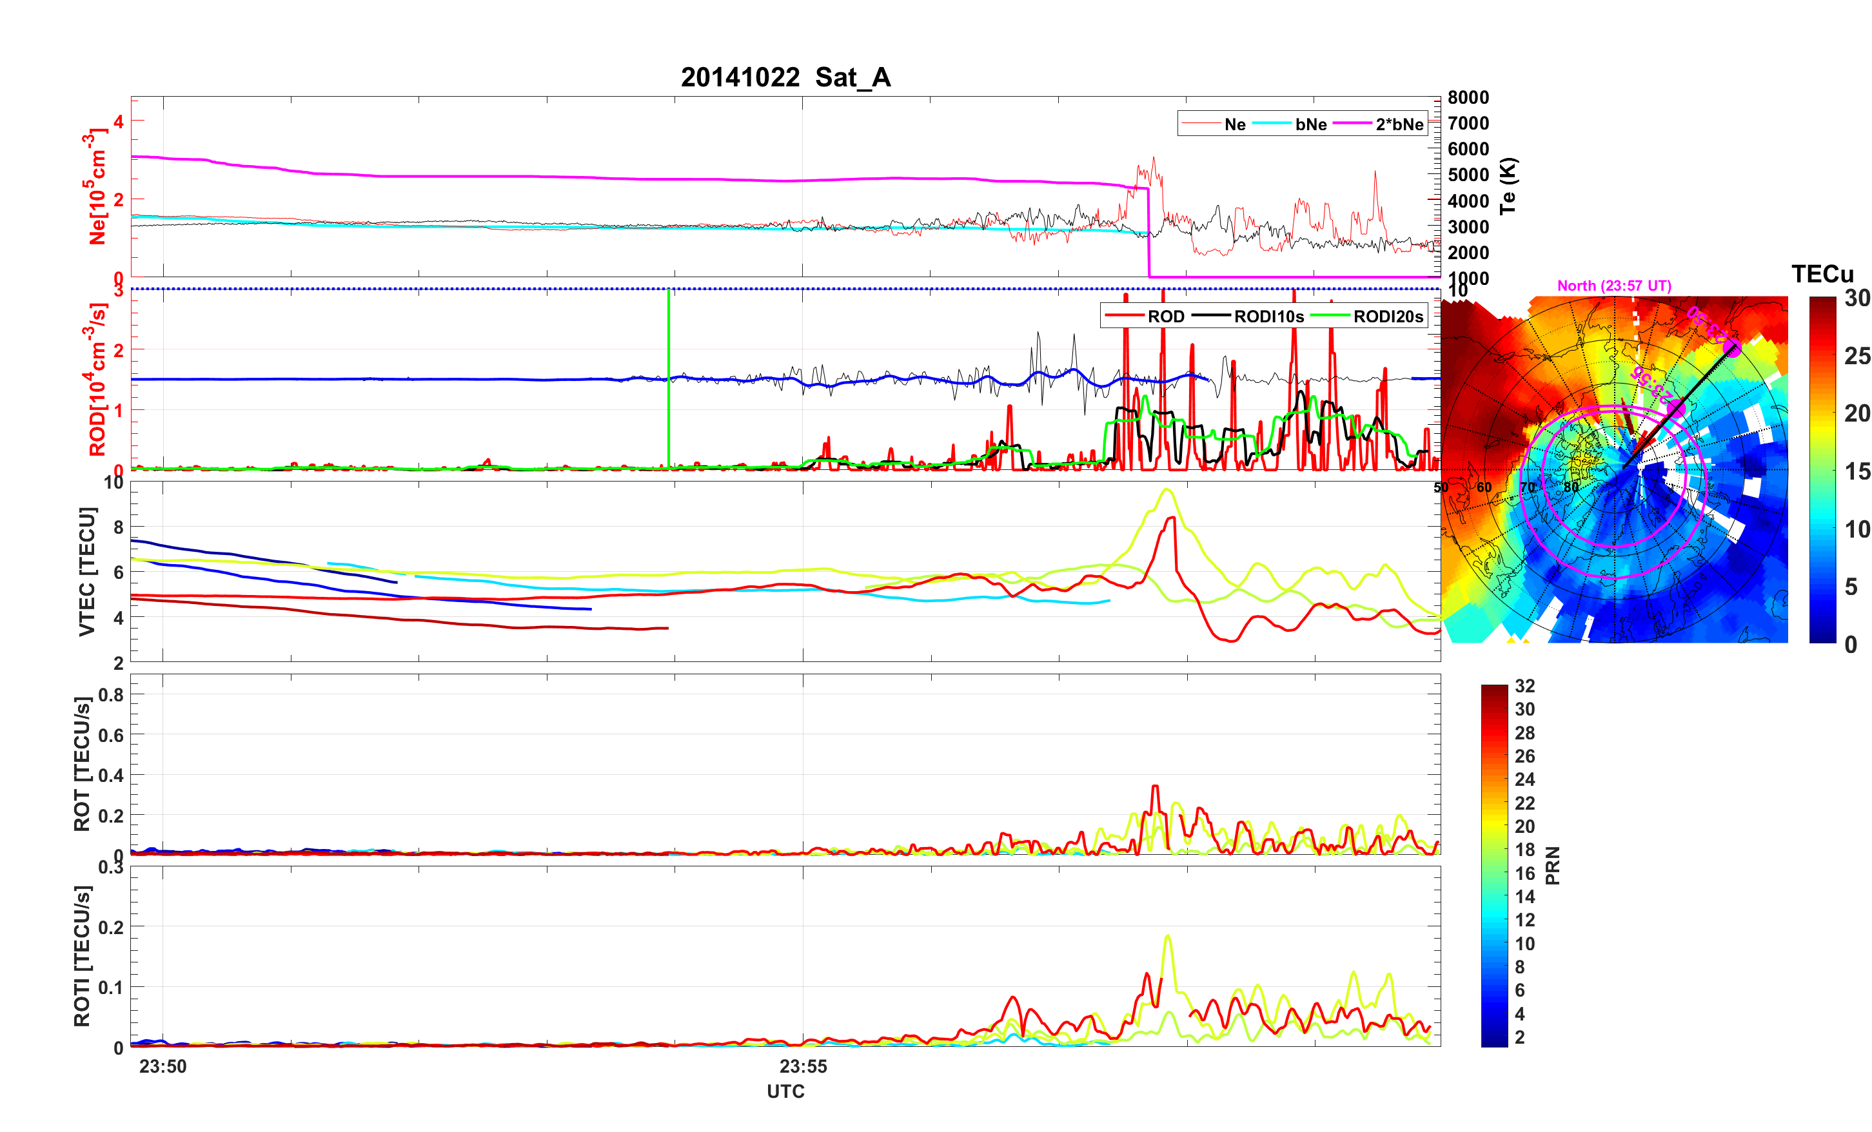Click the 2*bNe legend entry
Viewport: 1872px width, 1132px height.
click(1399, 124)
